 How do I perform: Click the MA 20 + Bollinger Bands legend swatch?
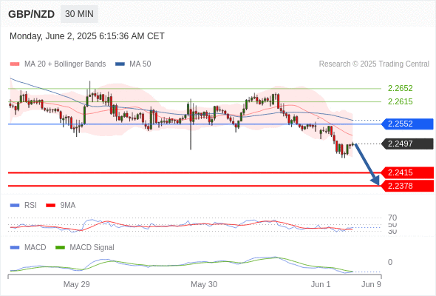coord(15,64)
